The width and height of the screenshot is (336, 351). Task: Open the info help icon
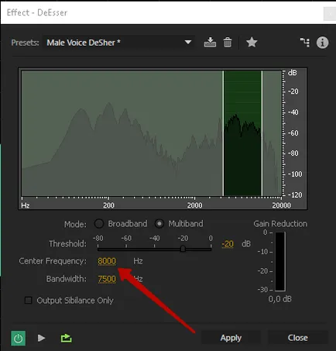pyautogui.click(x=322, y=43)
